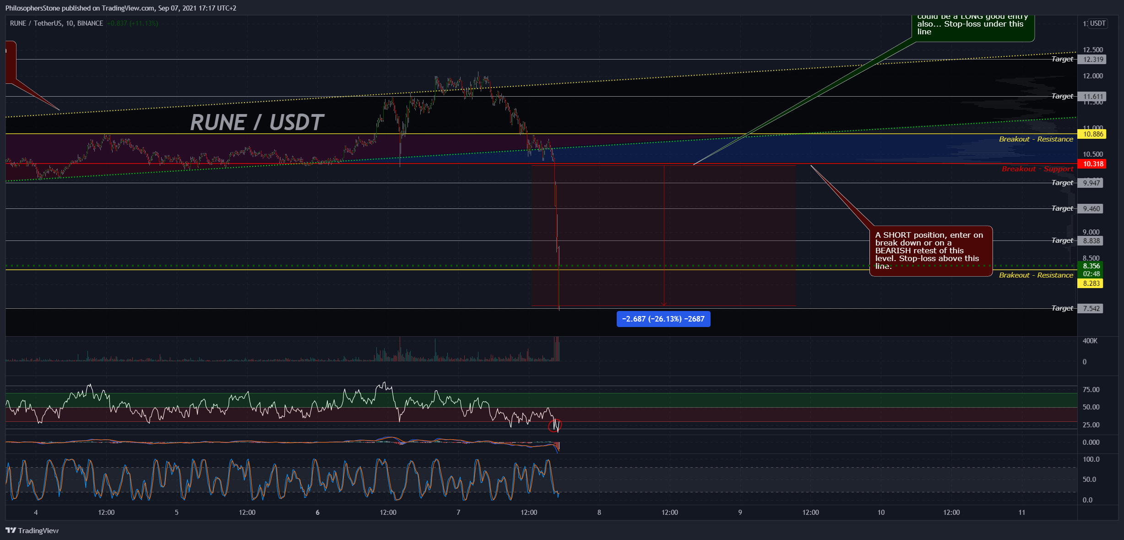Click the 11.611 target price label
Viewport: 1124px width, 540px height.
[x=1092, y=97]
